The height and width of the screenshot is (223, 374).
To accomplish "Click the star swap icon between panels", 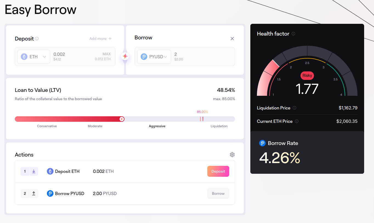I will point(125,56).
